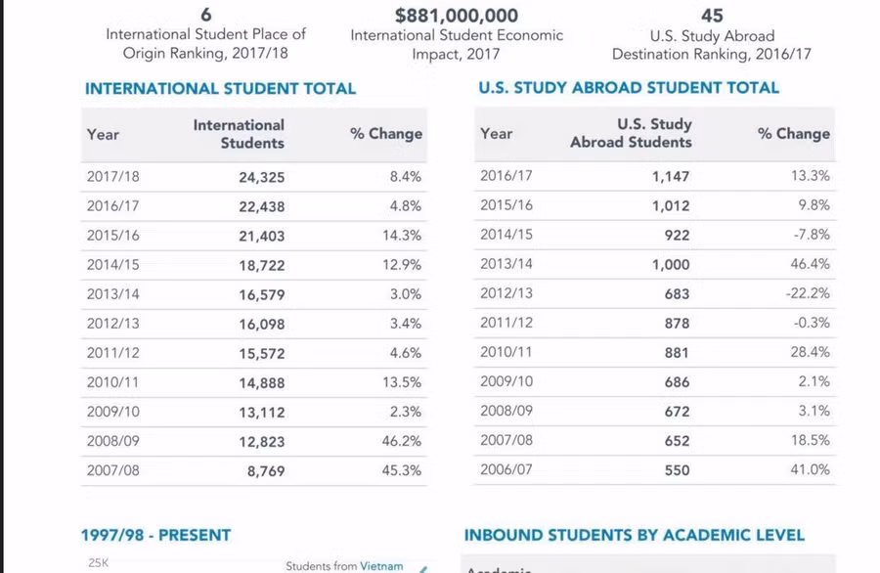Select the 2007/08 international students value 8,769

tap(265, 470)
